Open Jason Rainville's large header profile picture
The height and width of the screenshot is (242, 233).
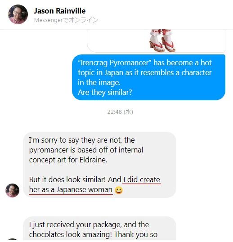pos(18,14)
